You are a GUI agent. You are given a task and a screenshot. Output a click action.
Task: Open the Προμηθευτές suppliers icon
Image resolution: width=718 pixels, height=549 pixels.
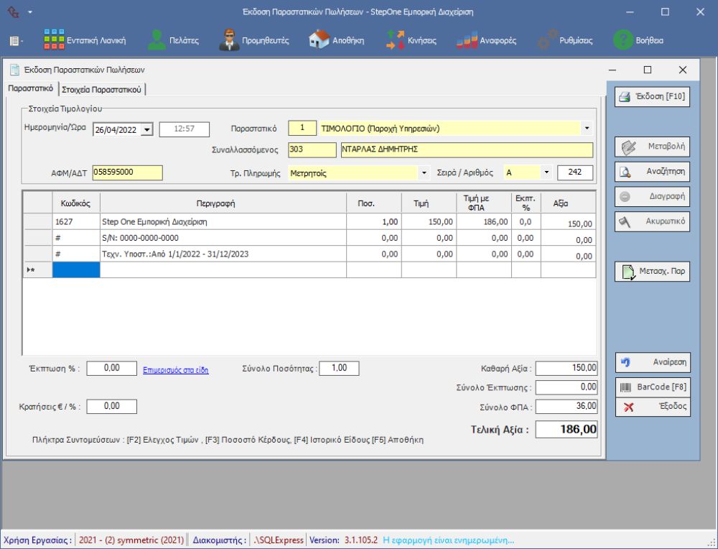tap(230, 40)
